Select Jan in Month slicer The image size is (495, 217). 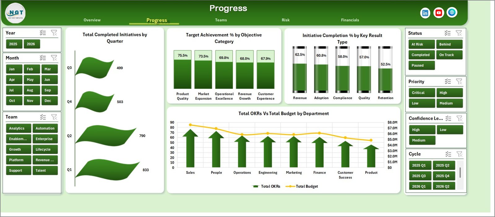pyautogui.click(x=14, y=69)
